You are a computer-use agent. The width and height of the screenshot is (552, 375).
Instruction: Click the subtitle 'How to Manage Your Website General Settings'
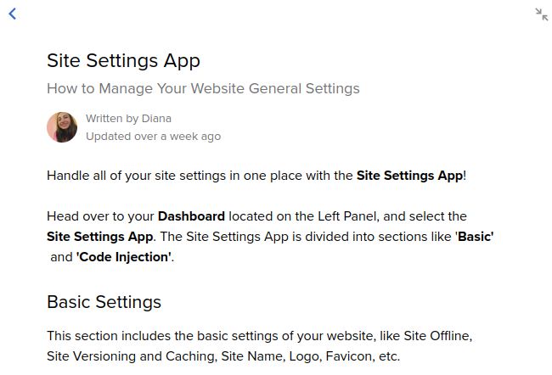(x=203, y=88)
